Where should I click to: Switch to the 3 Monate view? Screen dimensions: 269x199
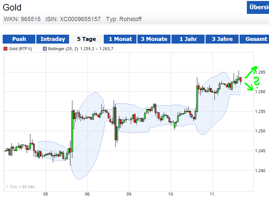click(x=154, y=39)
